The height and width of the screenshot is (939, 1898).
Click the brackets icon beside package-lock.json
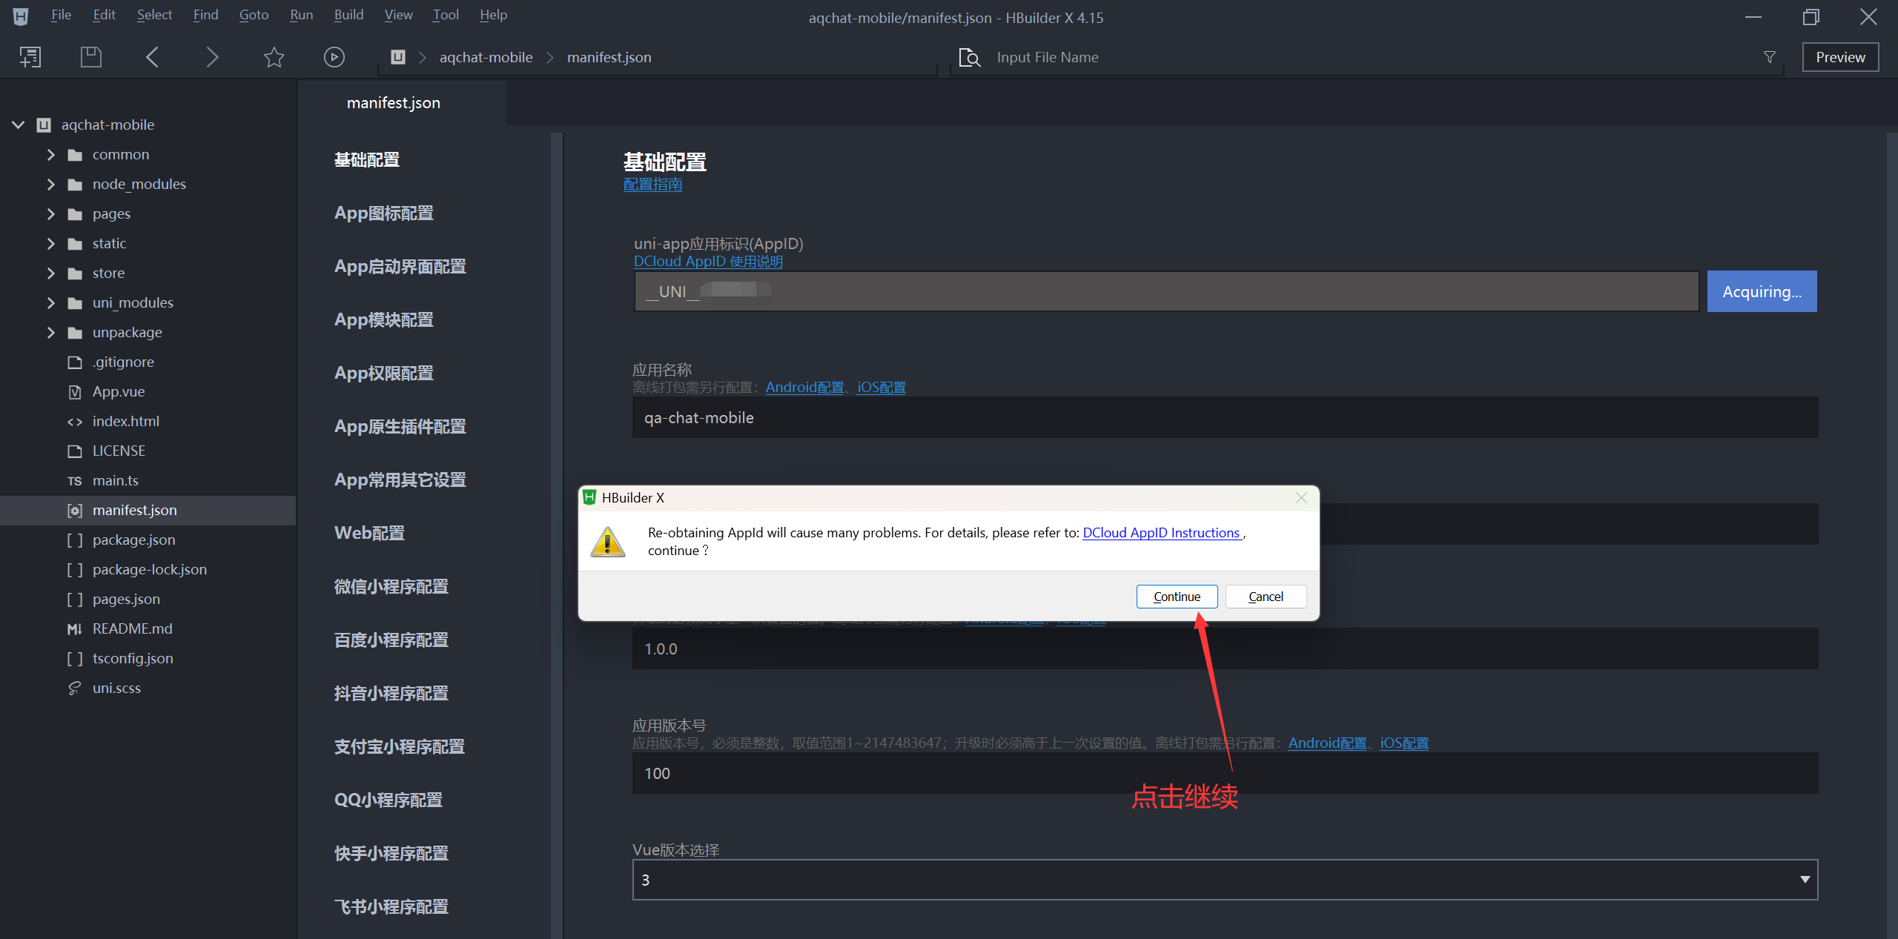75,570
